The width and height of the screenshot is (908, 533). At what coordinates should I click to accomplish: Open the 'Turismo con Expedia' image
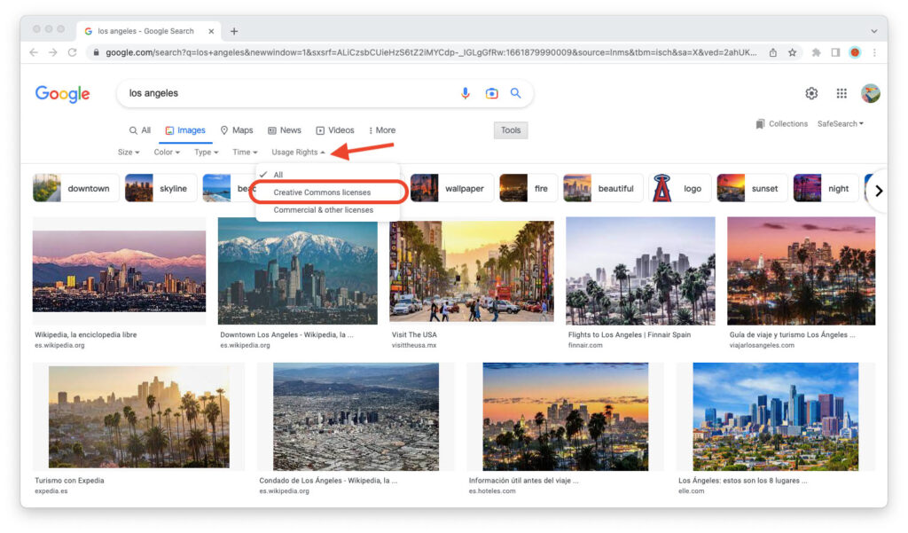tap(139, 417)
